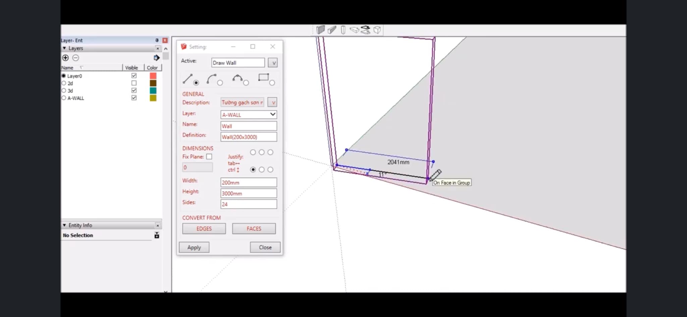This screenshot has width=687, height=317.
Task: Click the Visible column header
Action: click(x=133, y=68)
